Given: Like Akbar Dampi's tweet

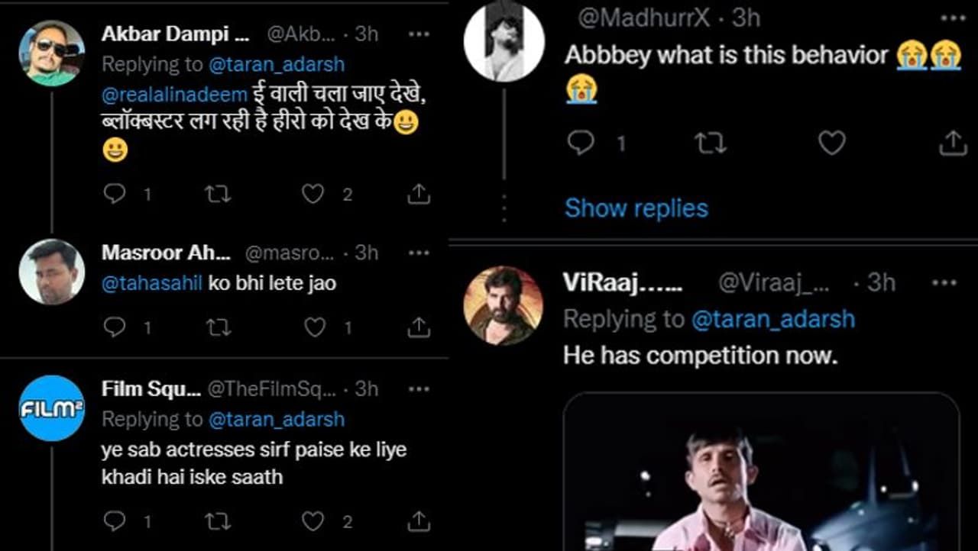Looking at the screenshot, I should (313, 195).
